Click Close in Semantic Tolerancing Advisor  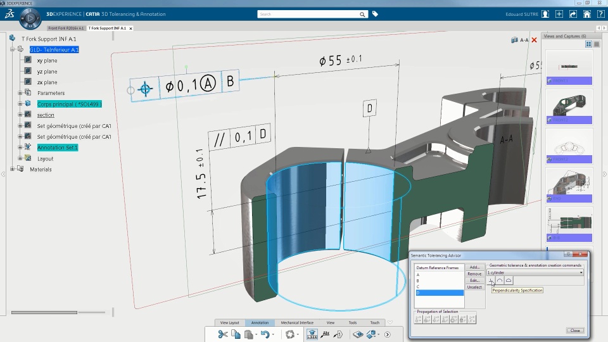[574, 330]
